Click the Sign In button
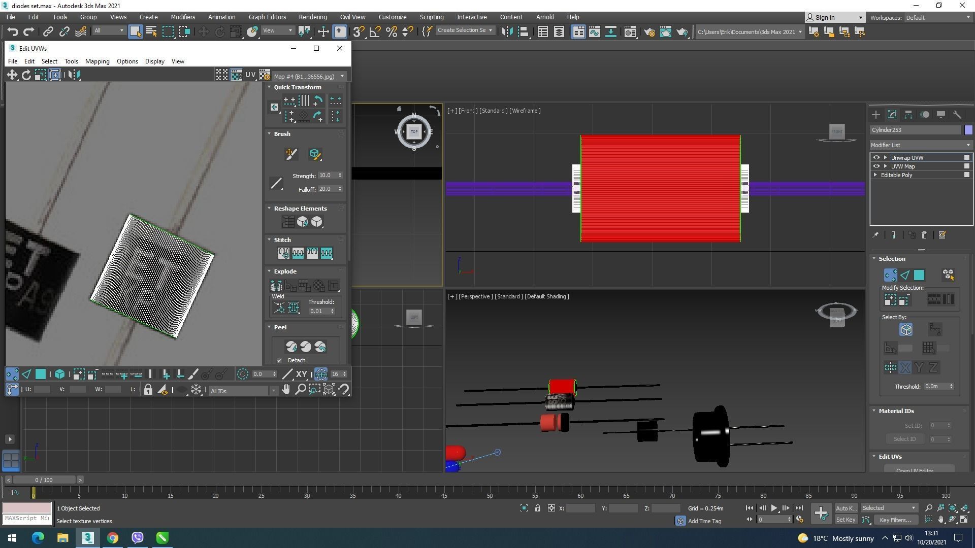Screen dimensions: 975x548 (835, 17)
